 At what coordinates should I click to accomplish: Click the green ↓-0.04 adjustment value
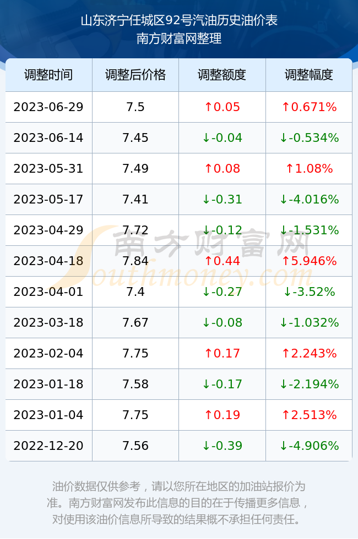pyautogui.click(x=222, y=138)
